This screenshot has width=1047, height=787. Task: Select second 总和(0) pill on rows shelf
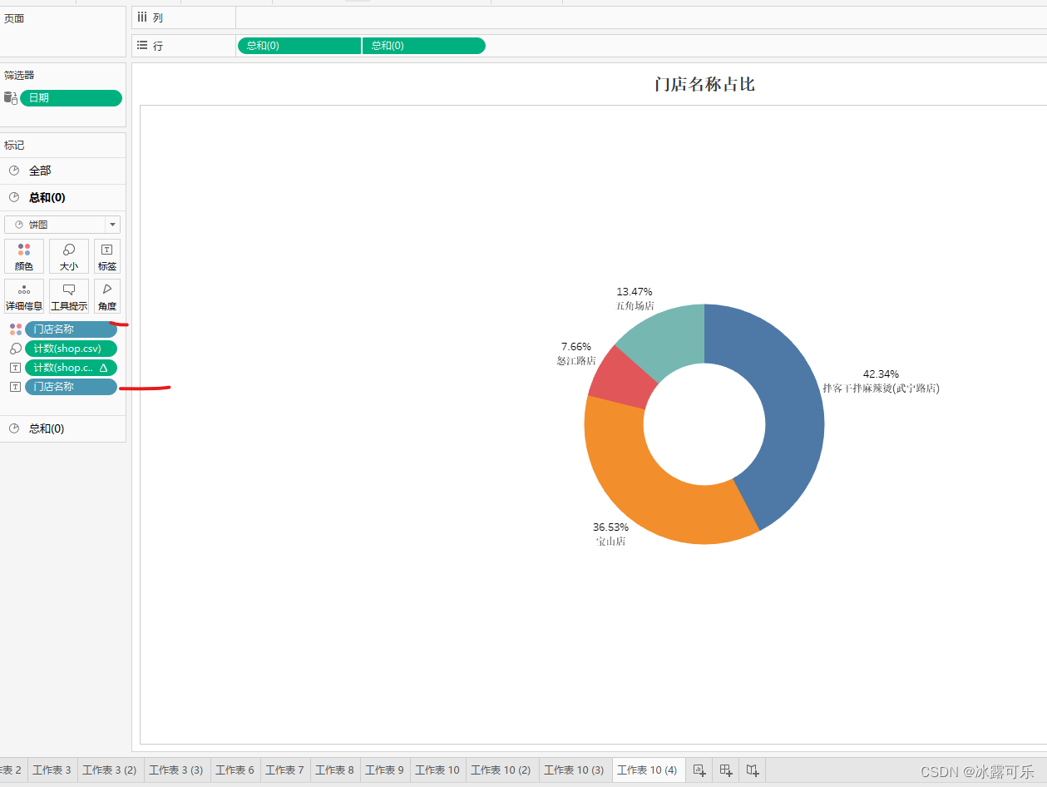pyautogui.click(x=424, y=46)
